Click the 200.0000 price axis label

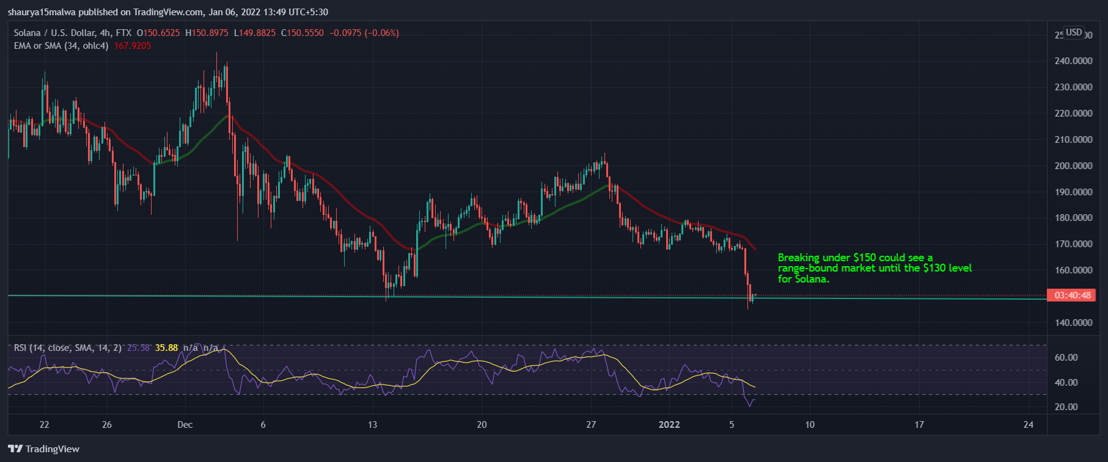(x=1073, y=166)
